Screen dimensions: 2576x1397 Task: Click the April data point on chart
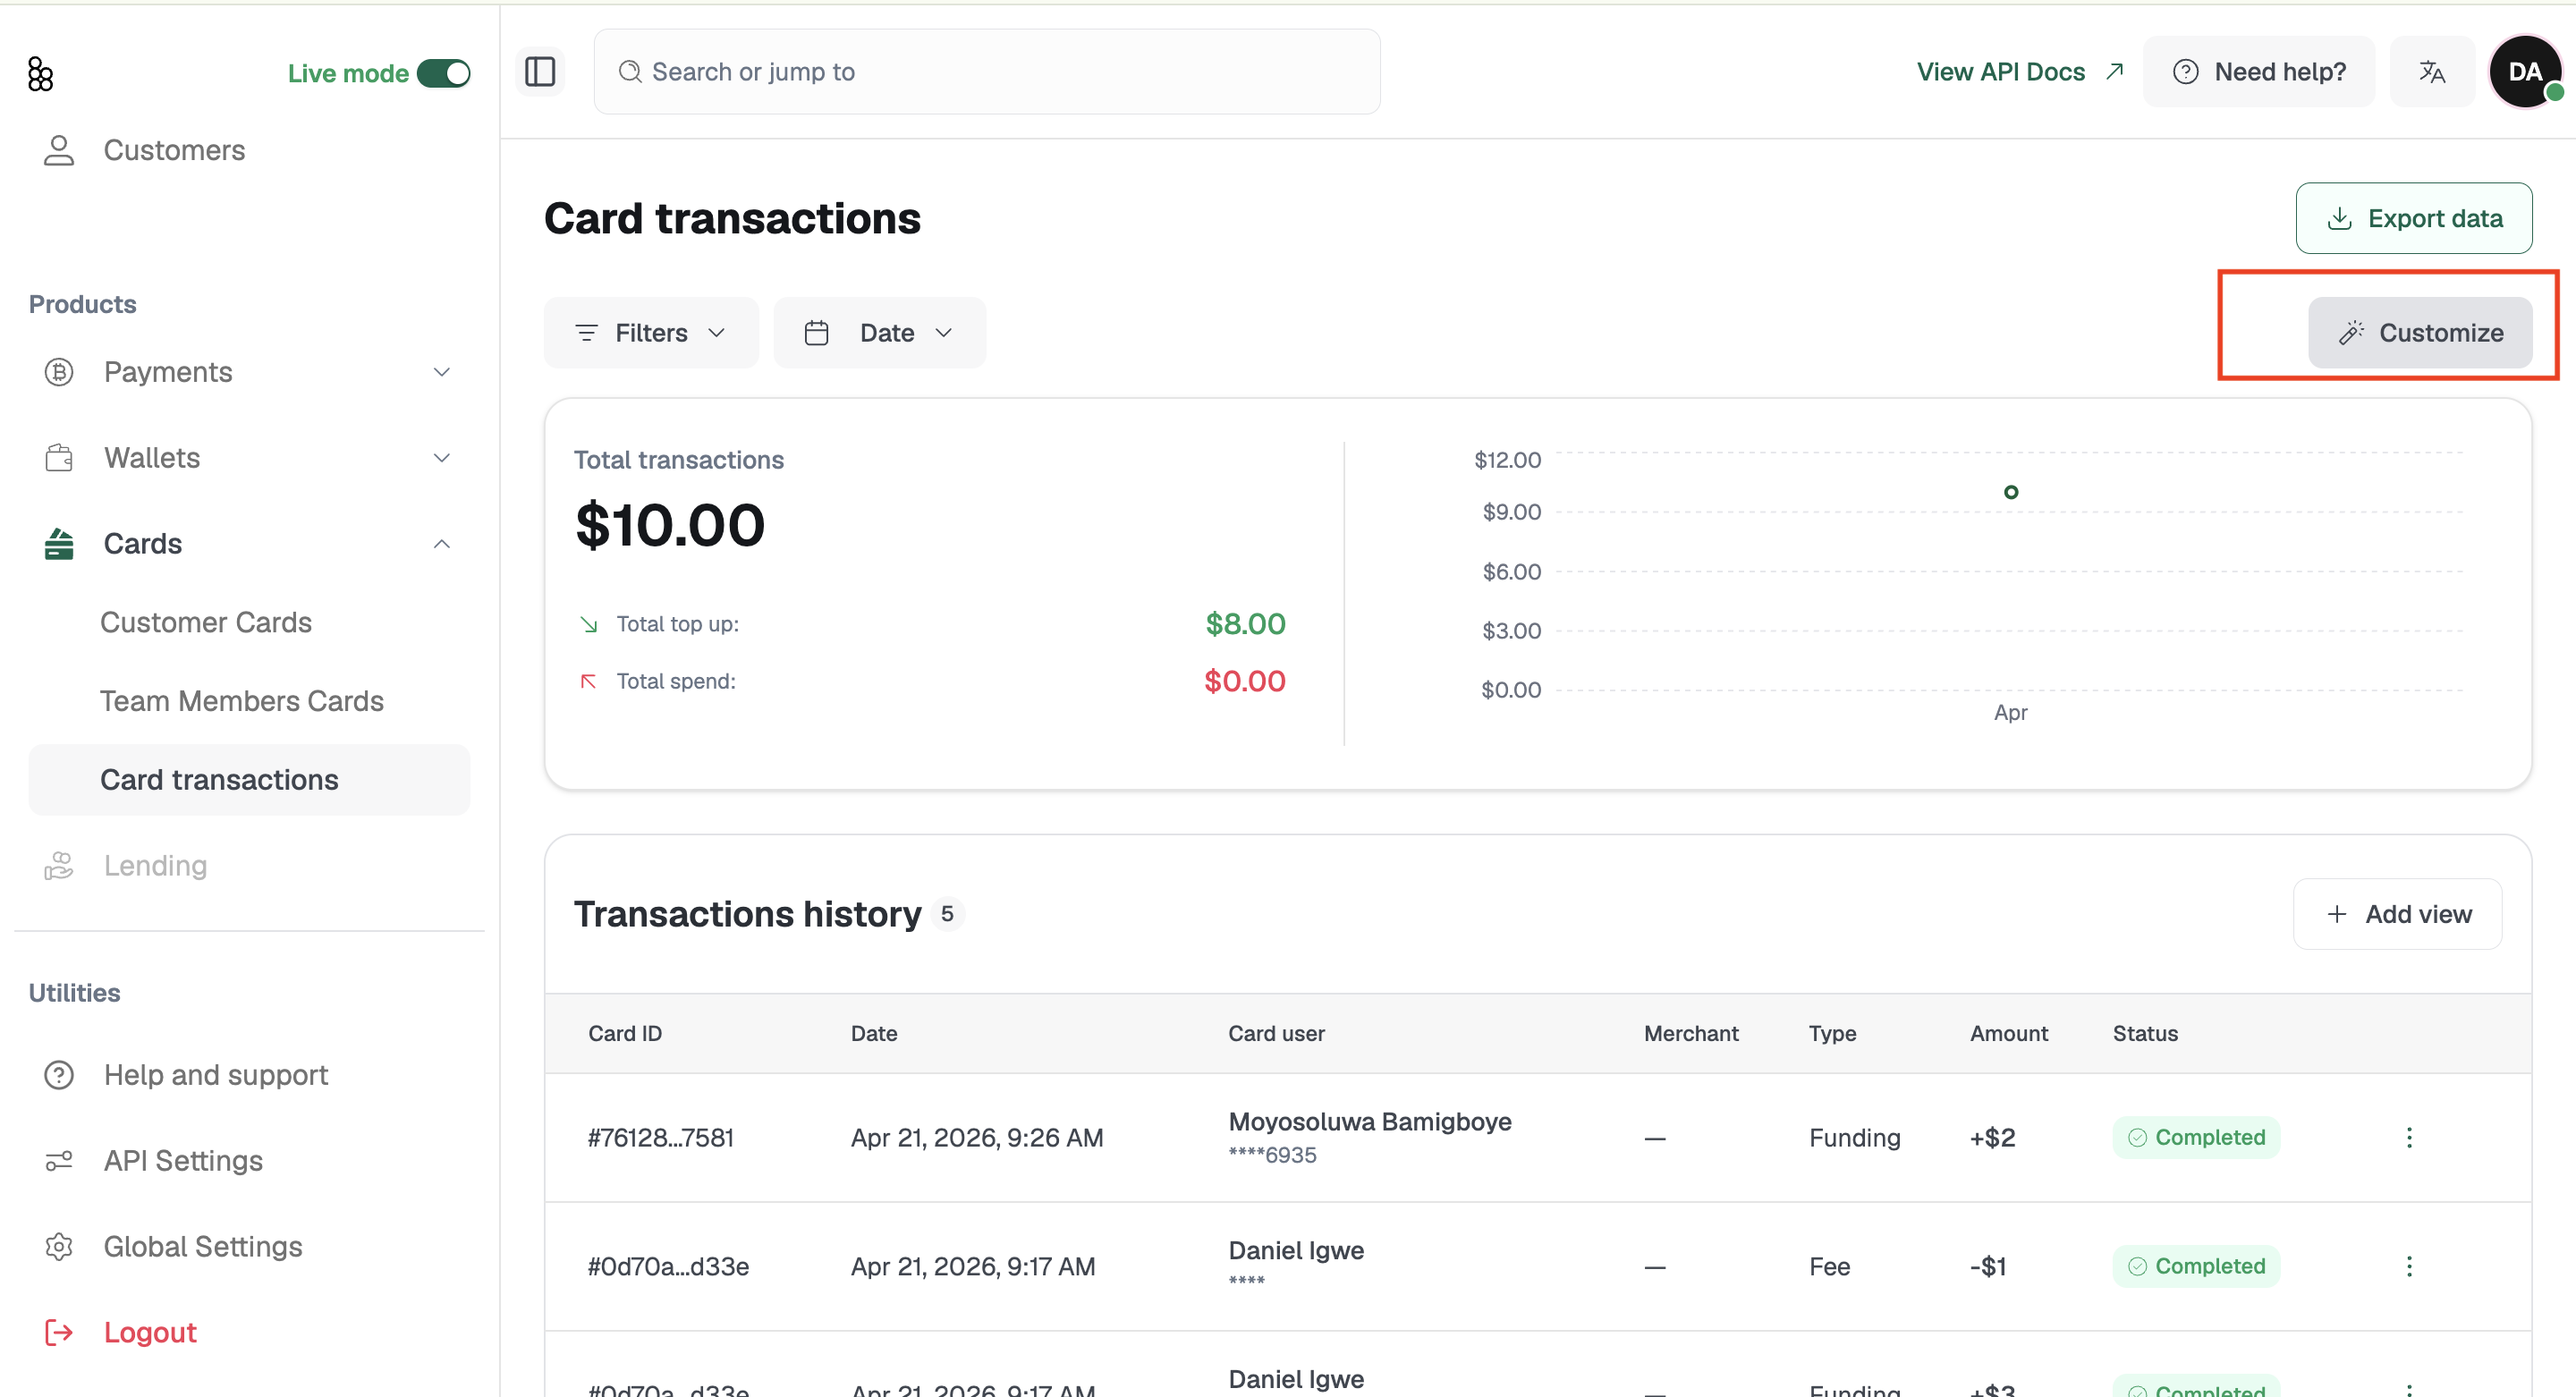pyautogui.click(x=2011, y=492)
